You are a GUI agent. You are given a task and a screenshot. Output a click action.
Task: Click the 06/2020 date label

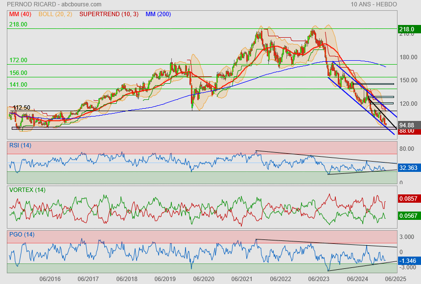pos(204,279)
